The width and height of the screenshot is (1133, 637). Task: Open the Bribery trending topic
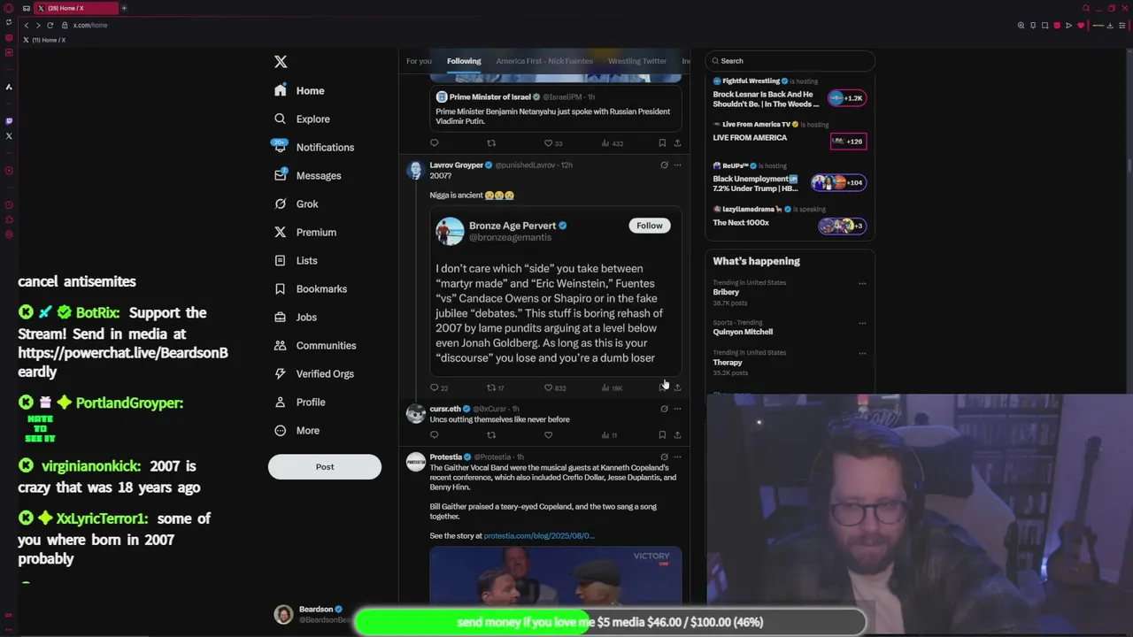click(x=726, y=292)
